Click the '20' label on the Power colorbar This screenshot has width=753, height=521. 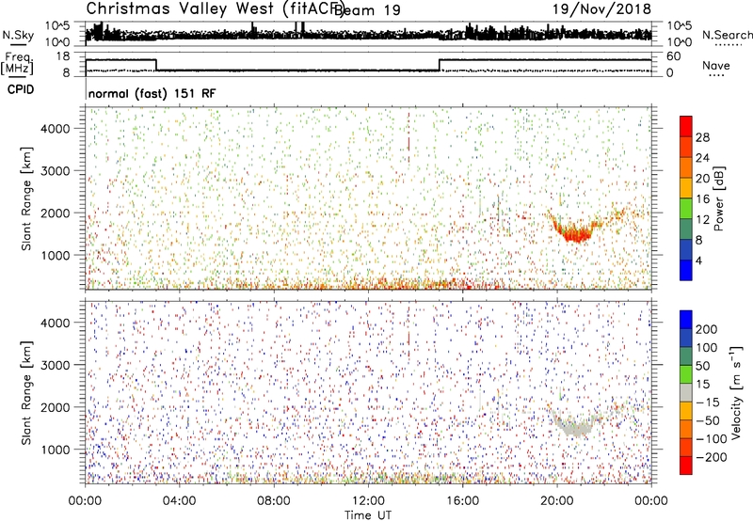(702, 179)
